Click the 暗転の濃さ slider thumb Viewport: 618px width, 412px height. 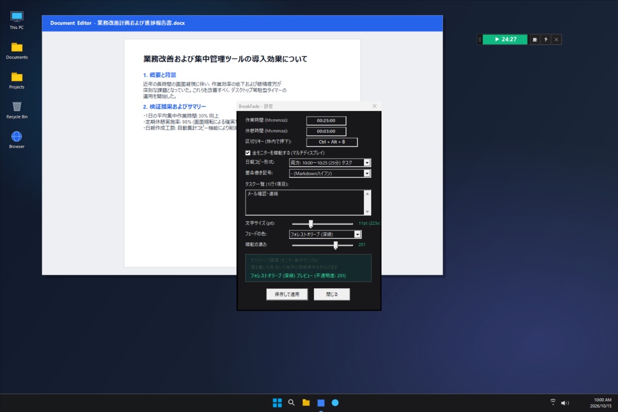click(x=336, y=245)
